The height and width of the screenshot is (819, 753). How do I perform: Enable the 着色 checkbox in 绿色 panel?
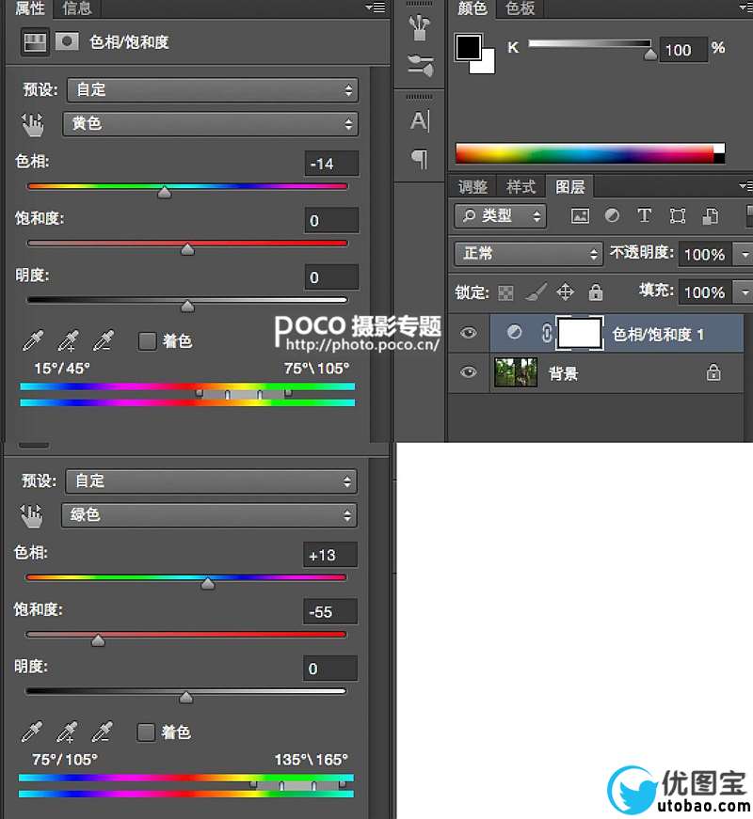tap(145, 732)
